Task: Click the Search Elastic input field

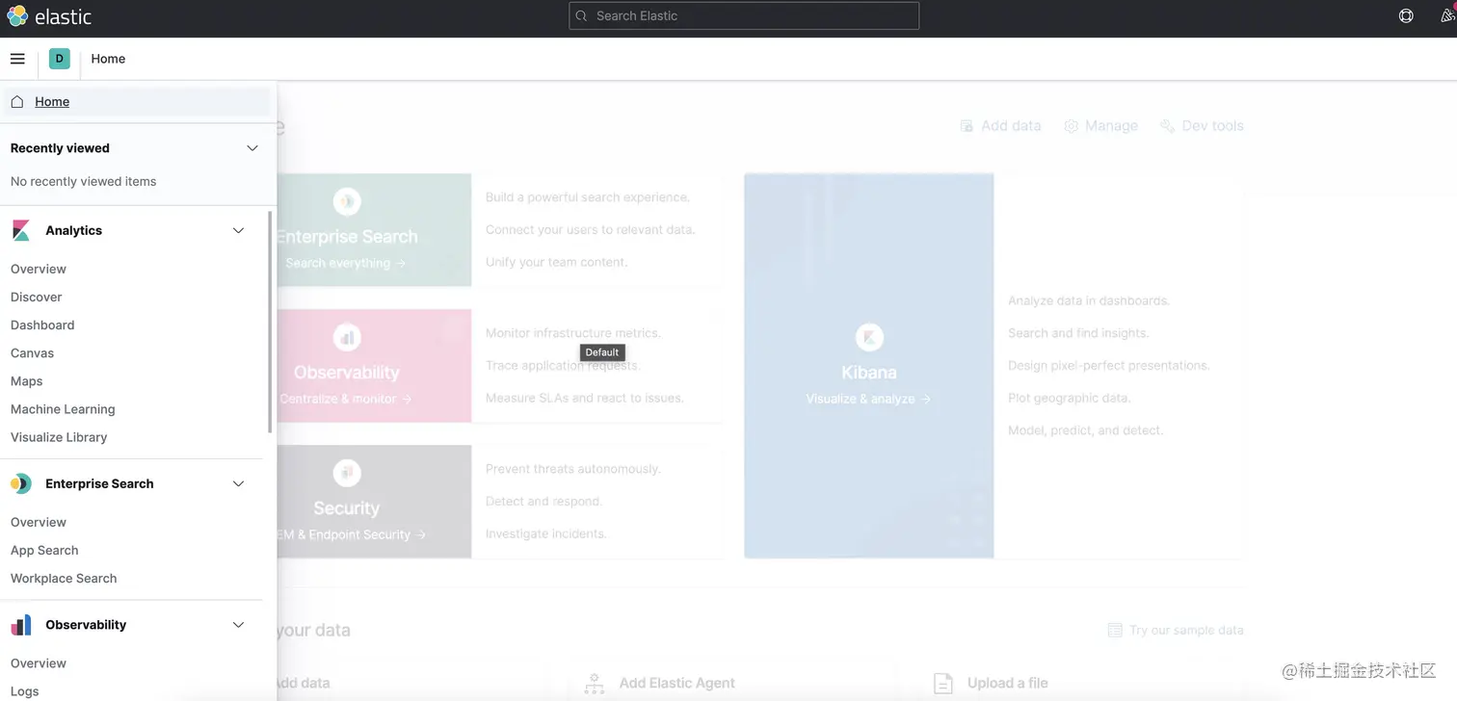Action: (x=744, y=15)
